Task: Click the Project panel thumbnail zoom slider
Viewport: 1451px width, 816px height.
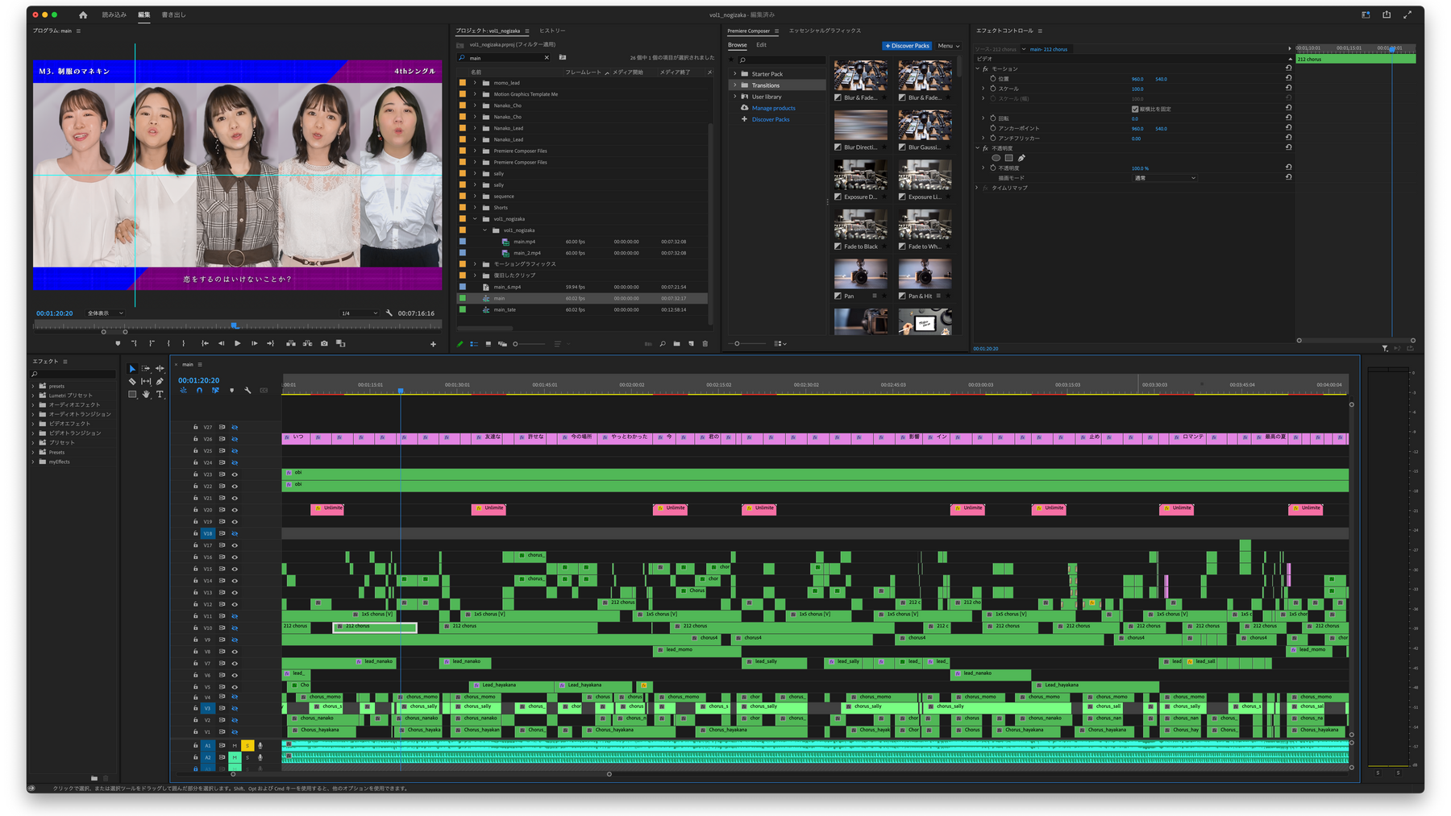Action: tap(516, 344)
